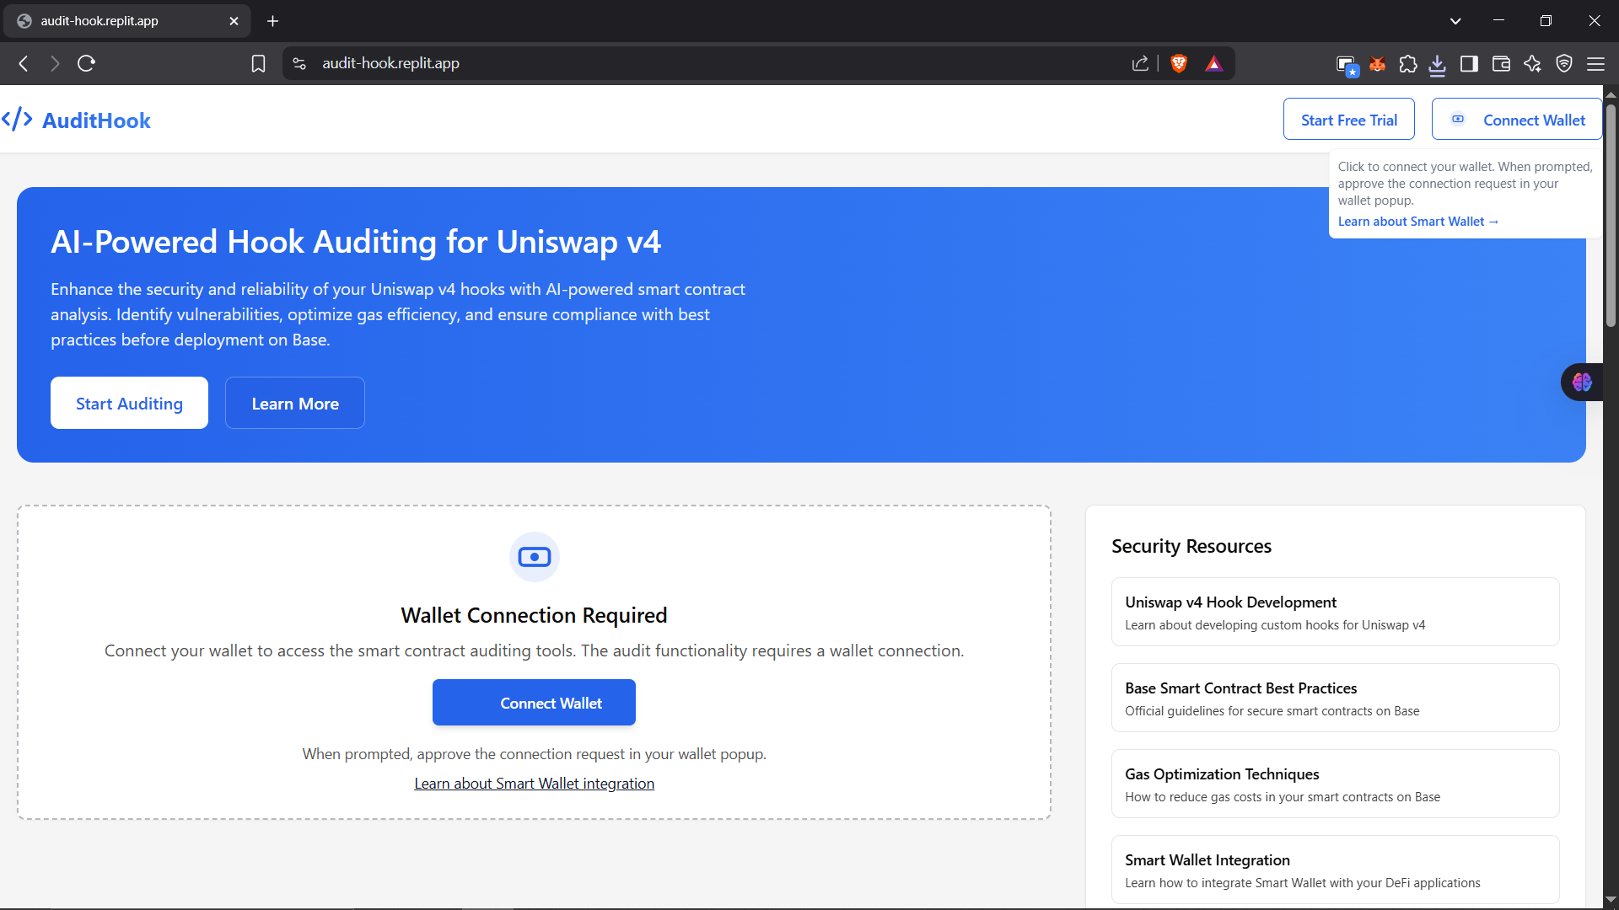
Task: Toggle the browser sidebar panel icon
Action: 1469,64
